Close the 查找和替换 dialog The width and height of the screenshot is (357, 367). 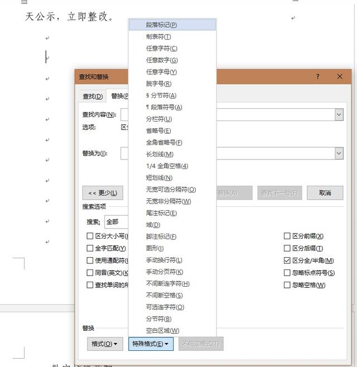point(340,76)
